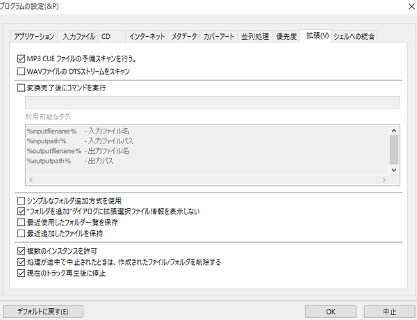The width and height of the screenshot is (417, 320).
Task: Click the tag list scroll down arrow
Action: [x=394, y=170]
